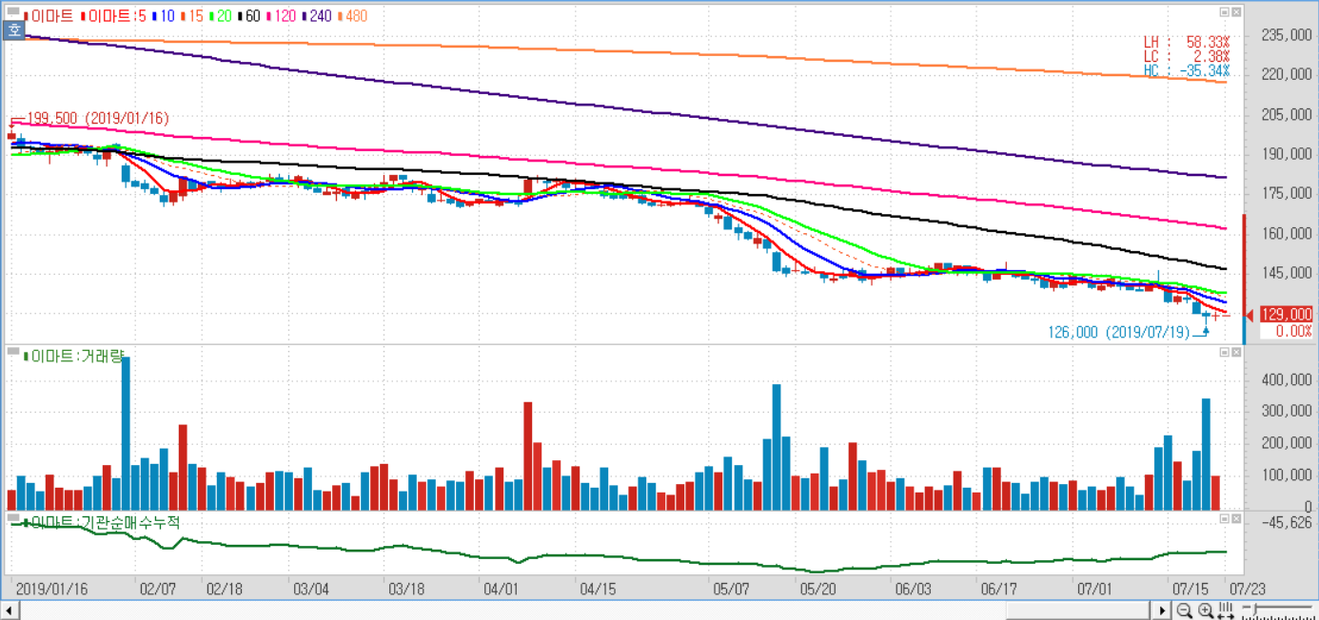Screen dimensions: 1319x620
Task: Click the 205,000 price axis label
Action: pos(1285,114)
